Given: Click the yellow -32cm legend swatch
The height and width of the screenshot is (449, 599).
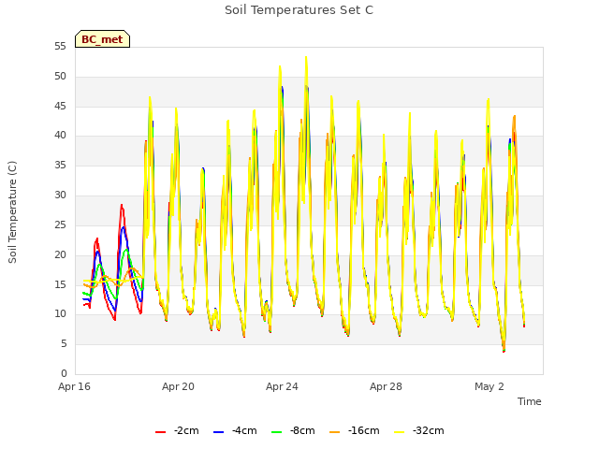Looking at the screenshot, I should point(400,432).
